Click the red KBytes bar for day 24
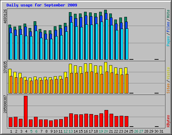The width and height of the screenshot is (172, 135). tap(126, 122)
